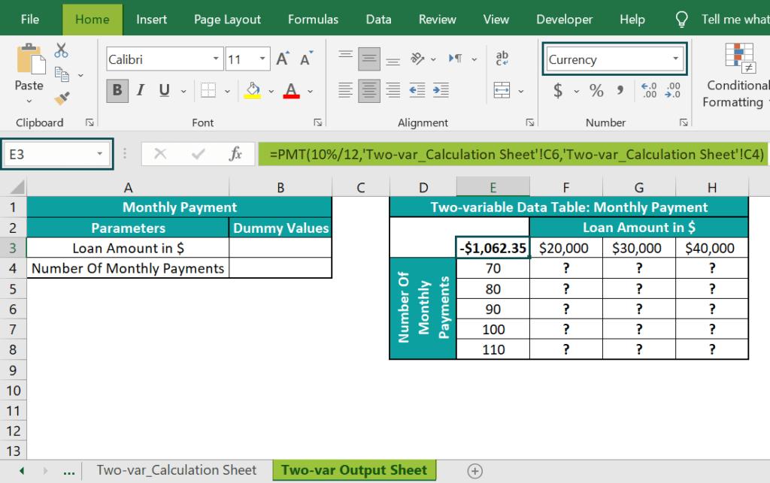The height and width of the screenshot is (483, 770).
Task: Click the Cut (scissors) icon
Action: tap(62, 50)
